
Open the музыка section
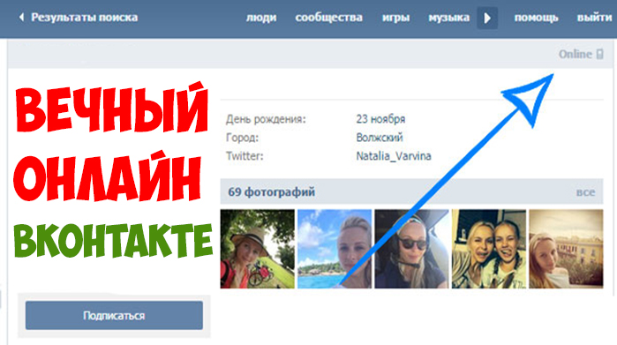coord(448,18)
